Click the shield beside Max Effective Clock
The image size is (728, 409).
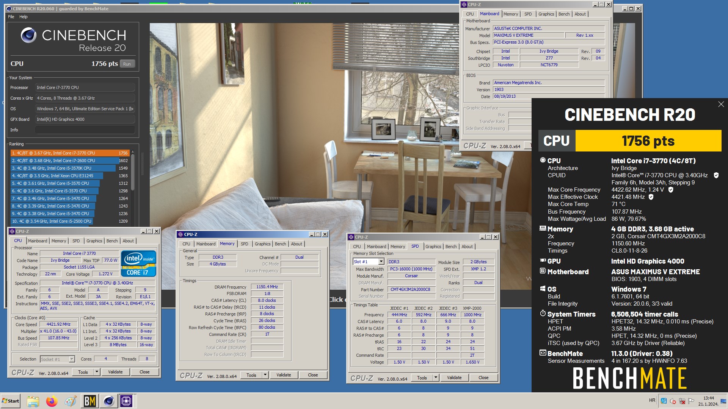651,197
